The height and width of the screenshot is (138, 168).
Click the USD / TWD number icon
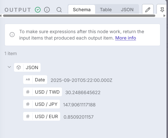(28, 92)
